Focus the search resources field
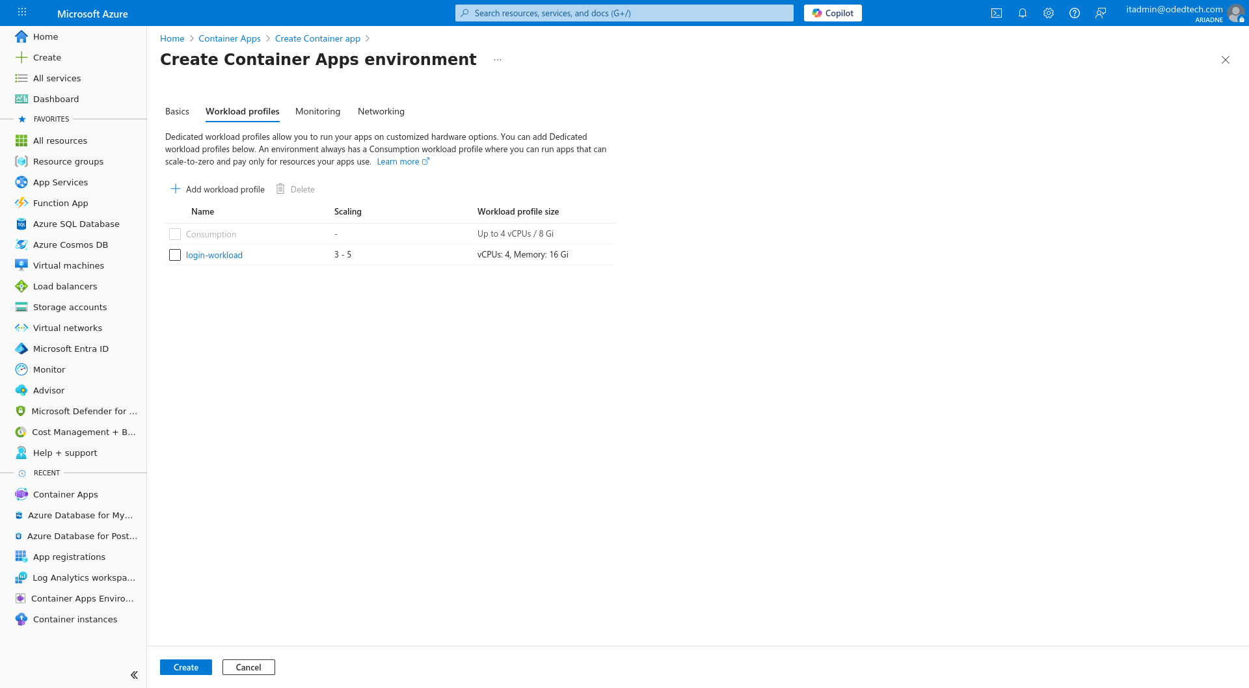 pos(624,13)
